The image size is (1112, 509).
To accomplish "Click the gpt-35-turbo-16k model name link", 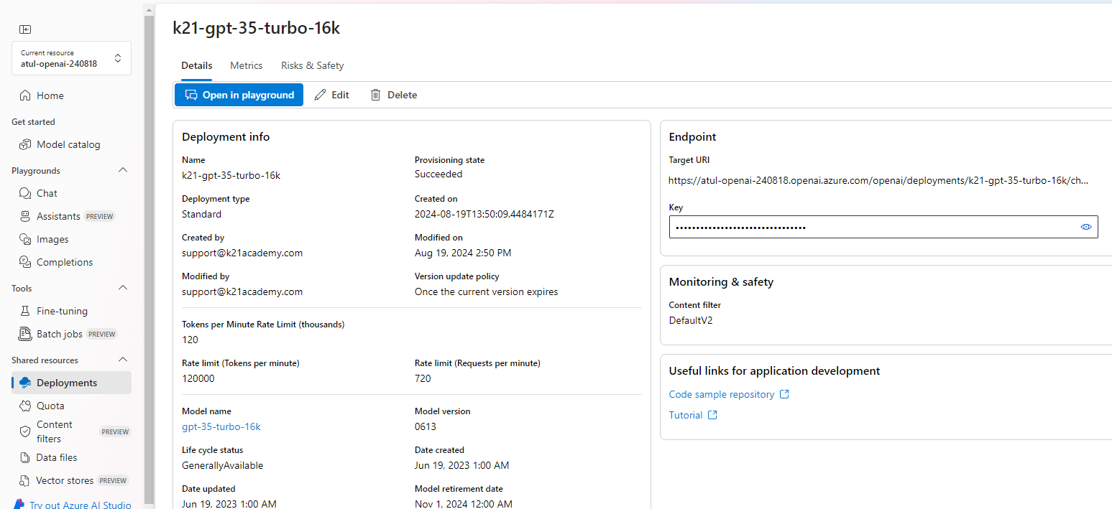I will 221,426.
